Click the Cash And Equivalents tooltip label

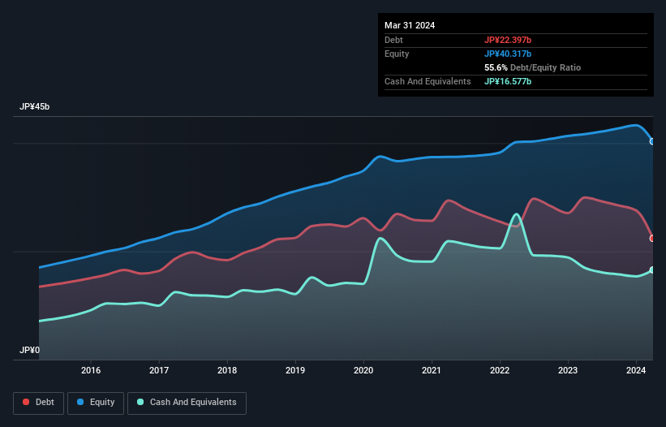click(428, 81)
